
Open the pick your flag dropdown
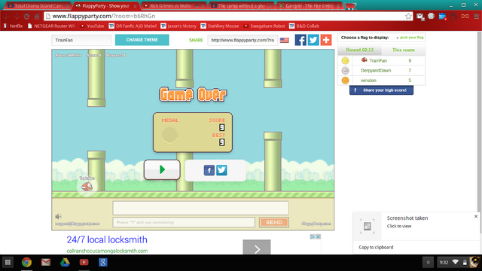click(410, 38)
